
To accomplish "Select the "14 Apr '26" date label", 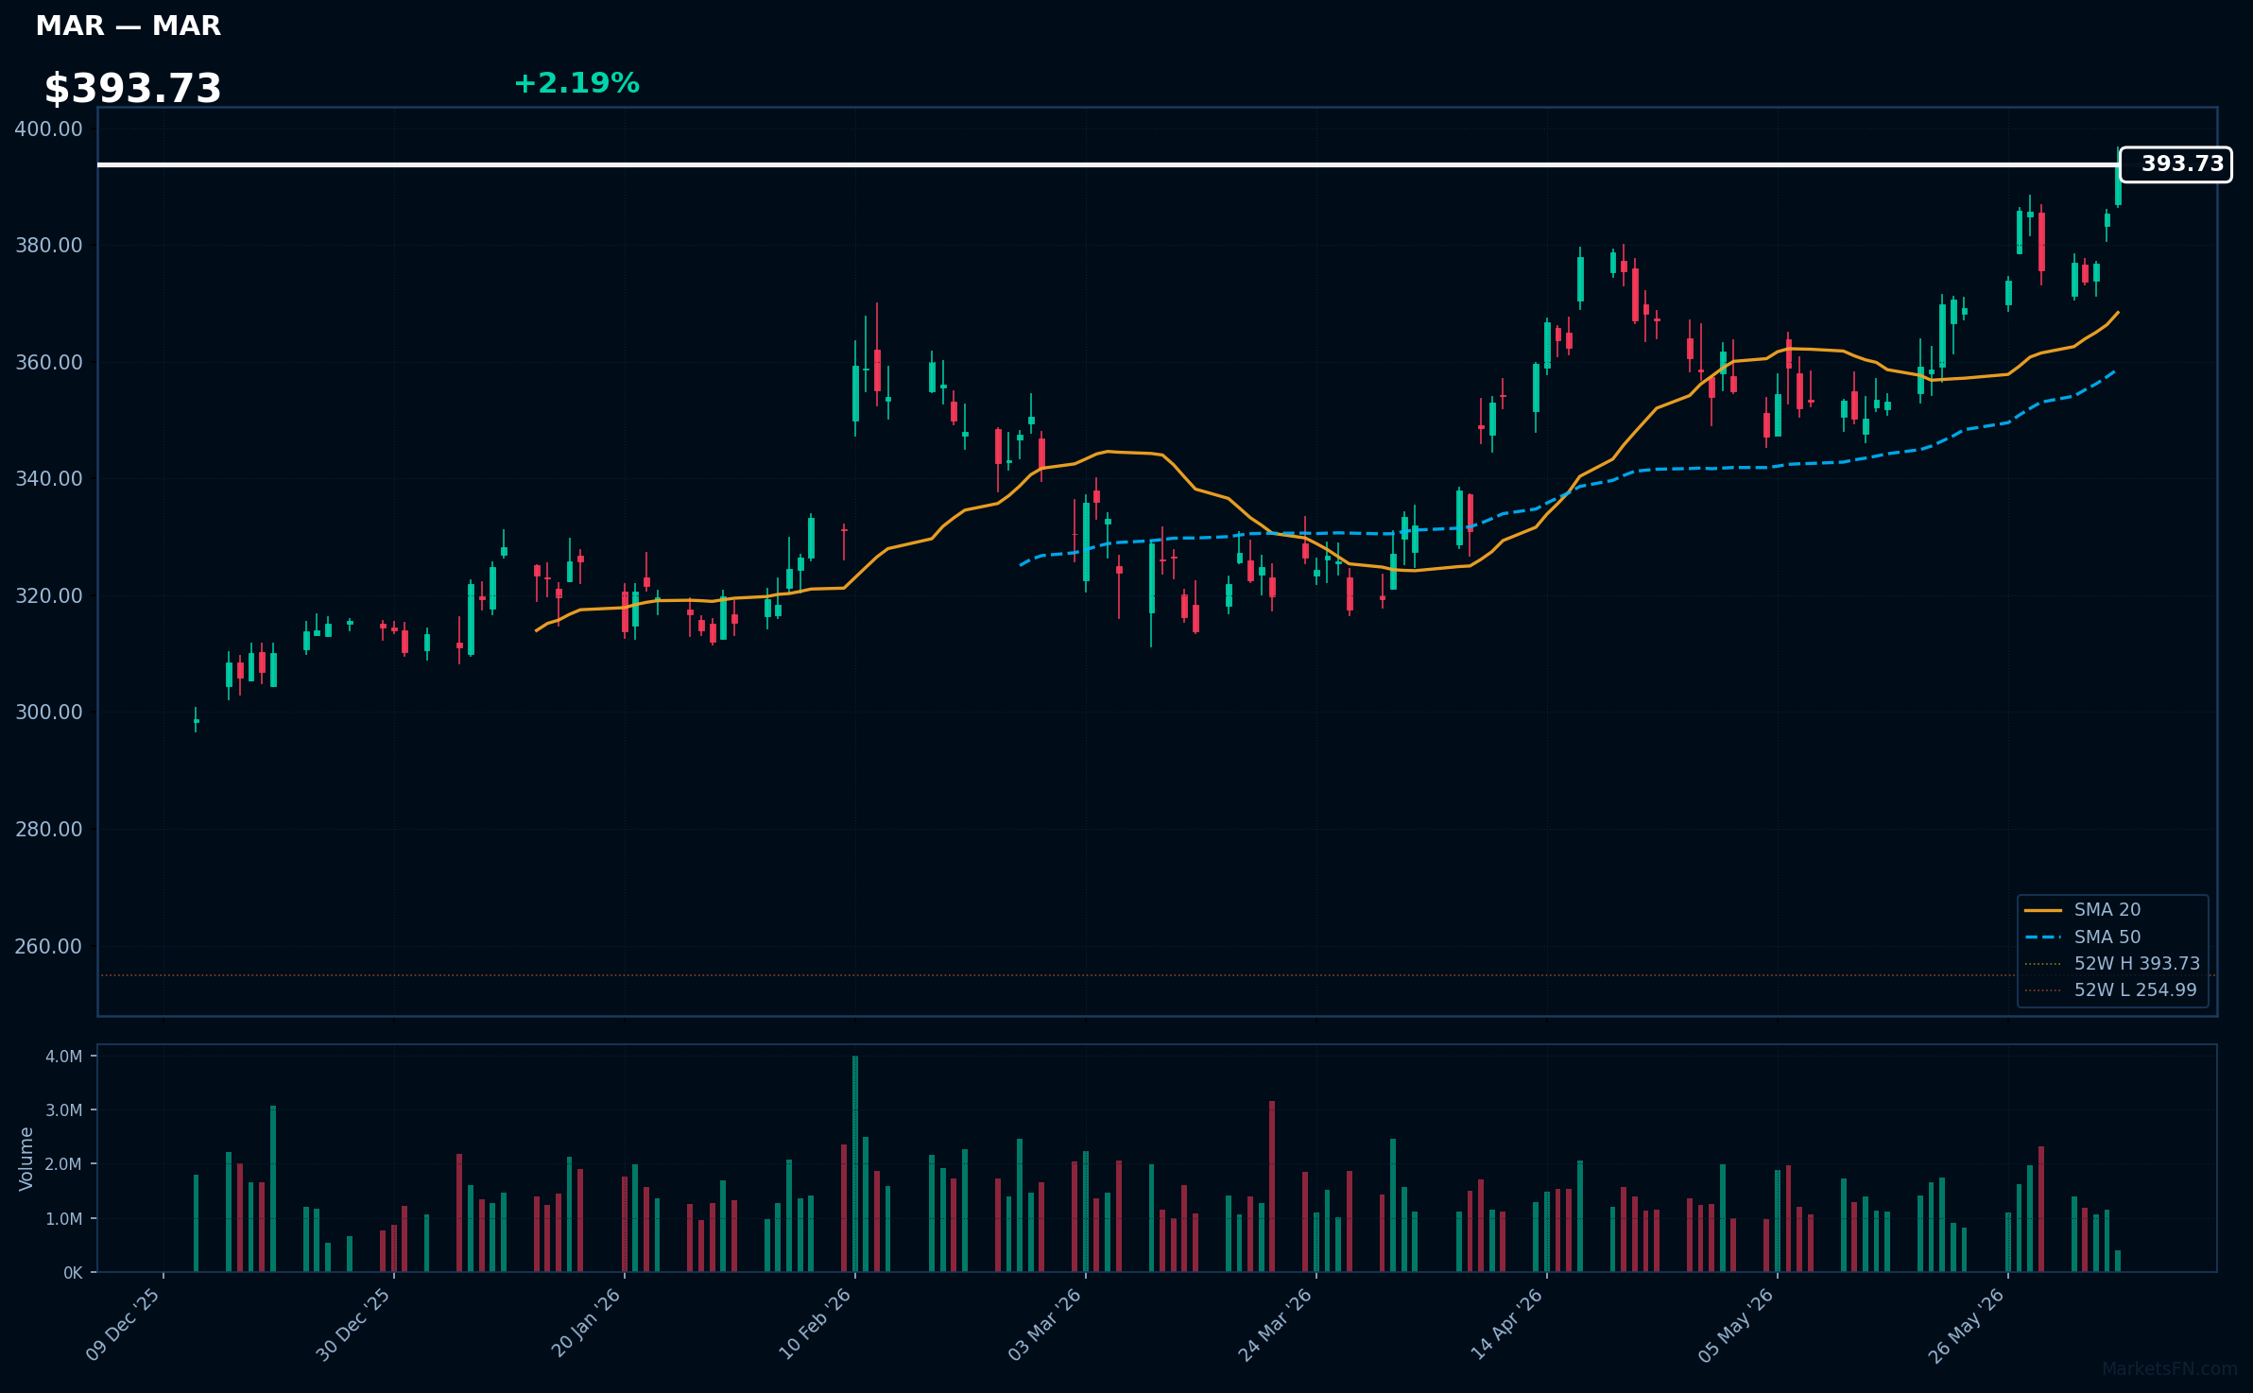I will coord(1507,1324).
